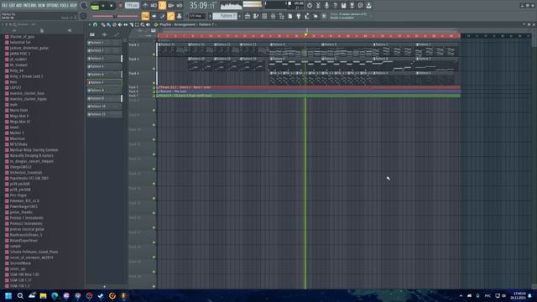Toggle the magnet snap icon in Playlist

(95, 24)
